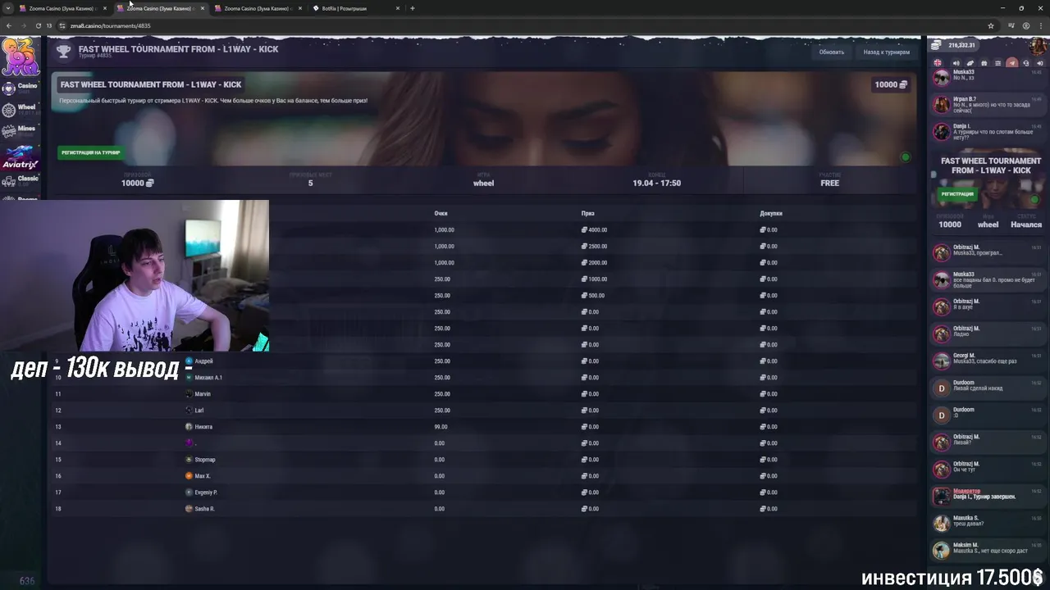Go back via Назад к турнирам
1050x590 pixels.
click(886, 52)
